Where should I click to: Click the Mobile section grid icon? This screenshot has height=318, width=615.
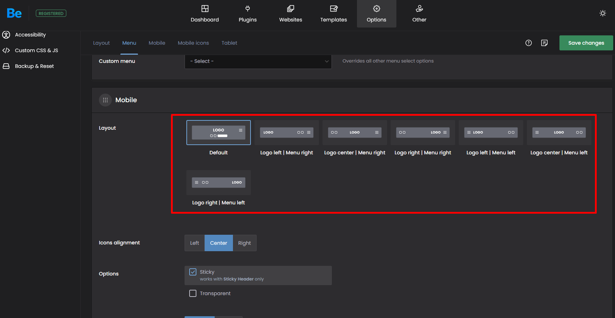click(x=105, y=100)
